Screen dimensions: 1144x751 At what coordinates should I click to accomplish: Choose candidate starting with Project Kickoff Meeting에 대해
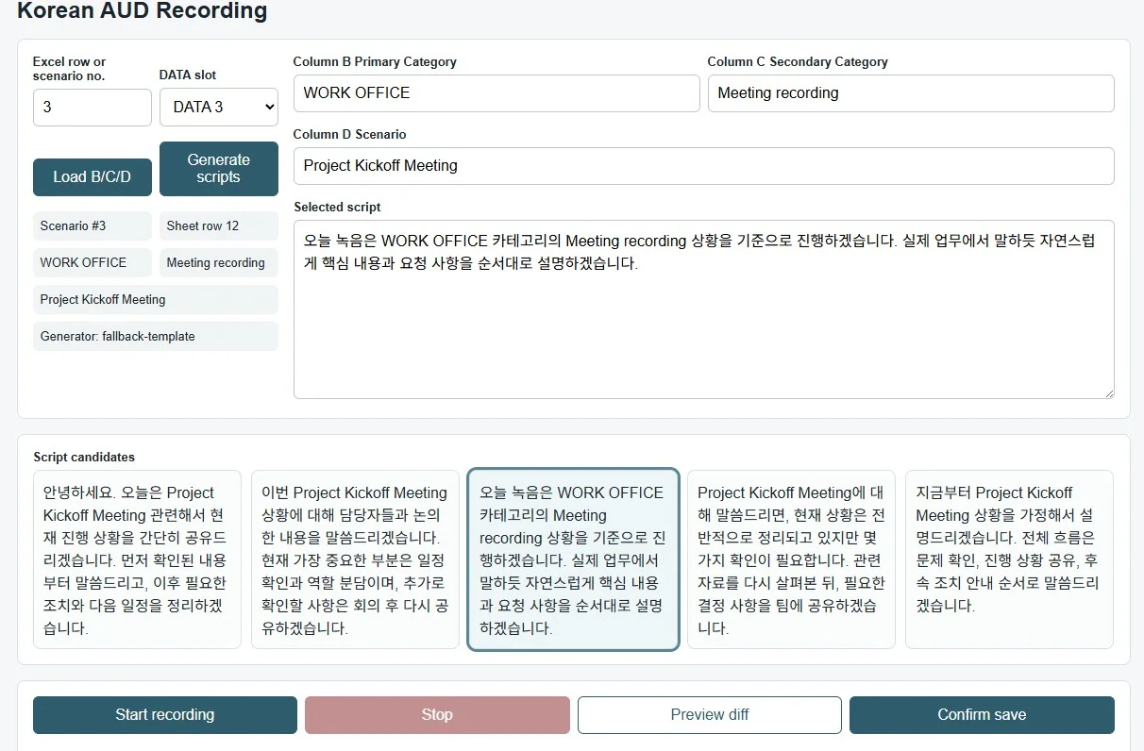[x=791, y=559]
